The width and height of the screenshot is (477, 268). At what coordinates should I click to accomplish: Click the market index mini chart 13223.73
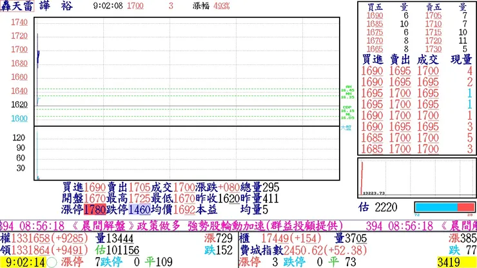click(417, 178)
